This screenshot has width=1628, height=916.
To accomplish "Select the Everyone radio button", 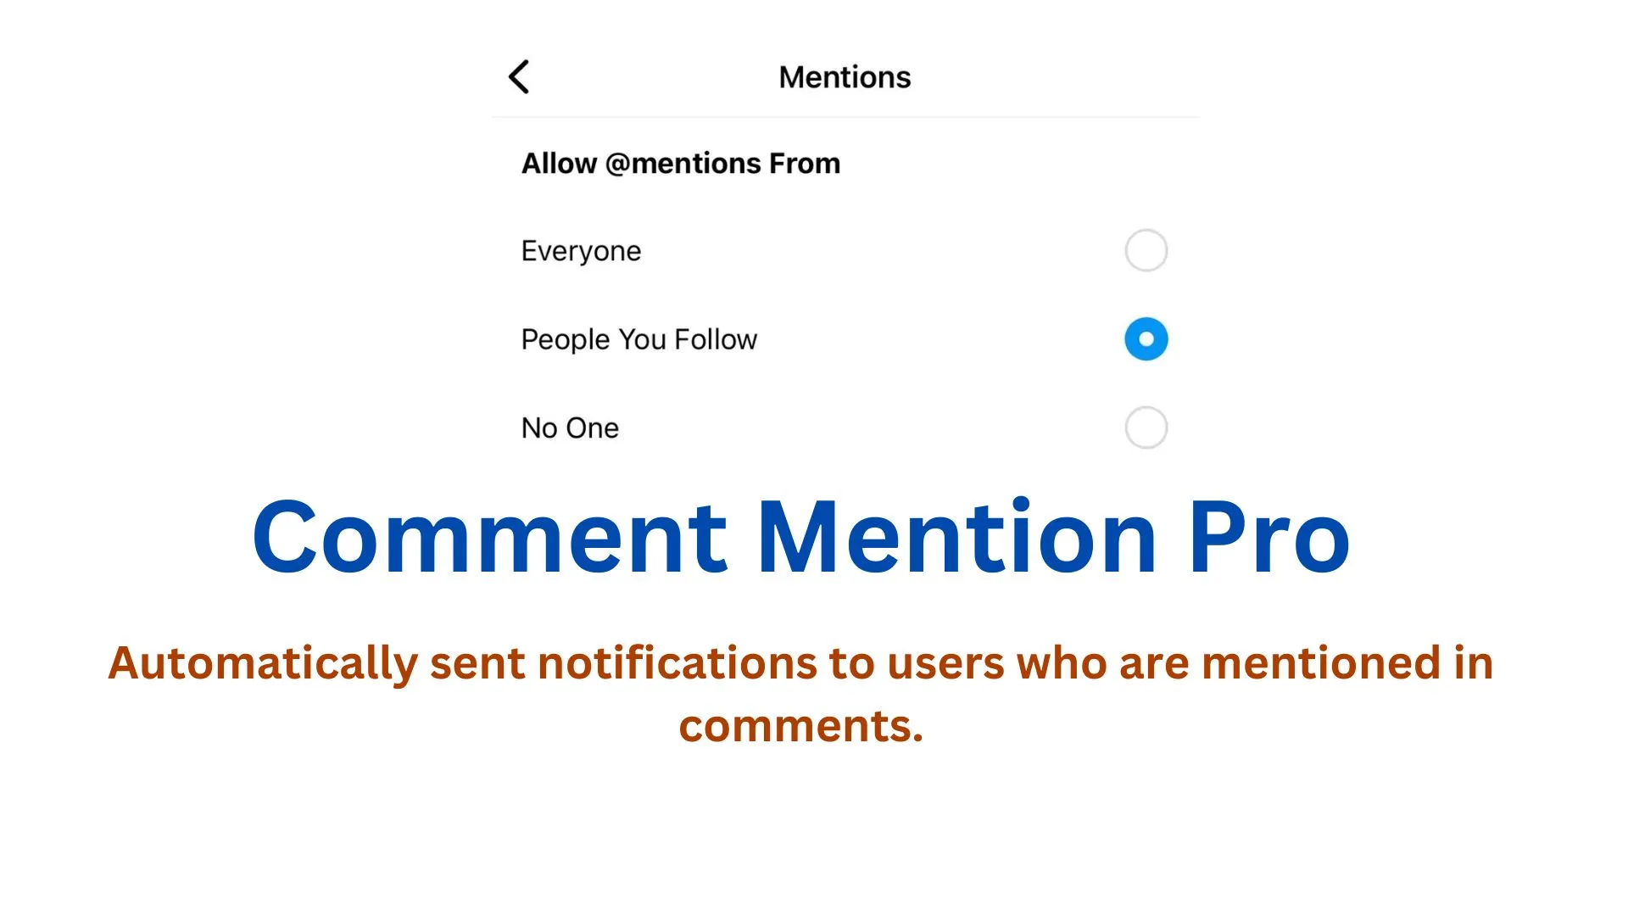I will click(x=1146, y=251).
